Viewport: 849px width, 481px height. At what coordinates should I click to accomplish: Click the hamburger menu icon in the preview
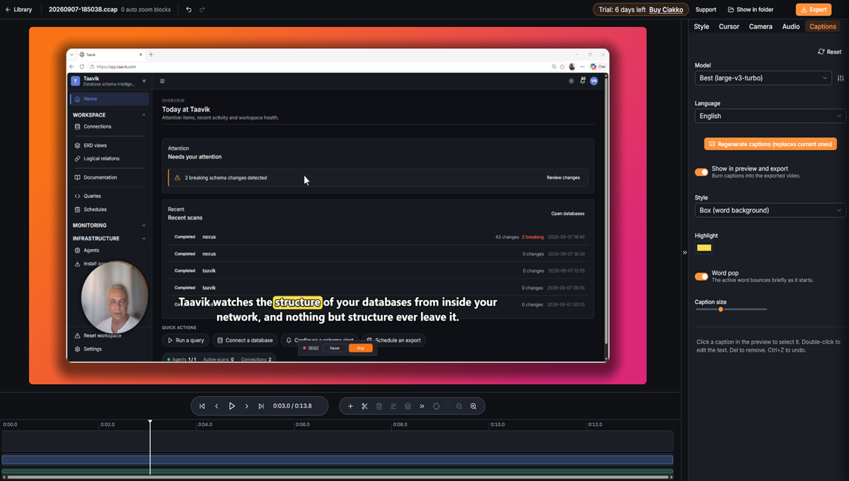coord(162,81)
